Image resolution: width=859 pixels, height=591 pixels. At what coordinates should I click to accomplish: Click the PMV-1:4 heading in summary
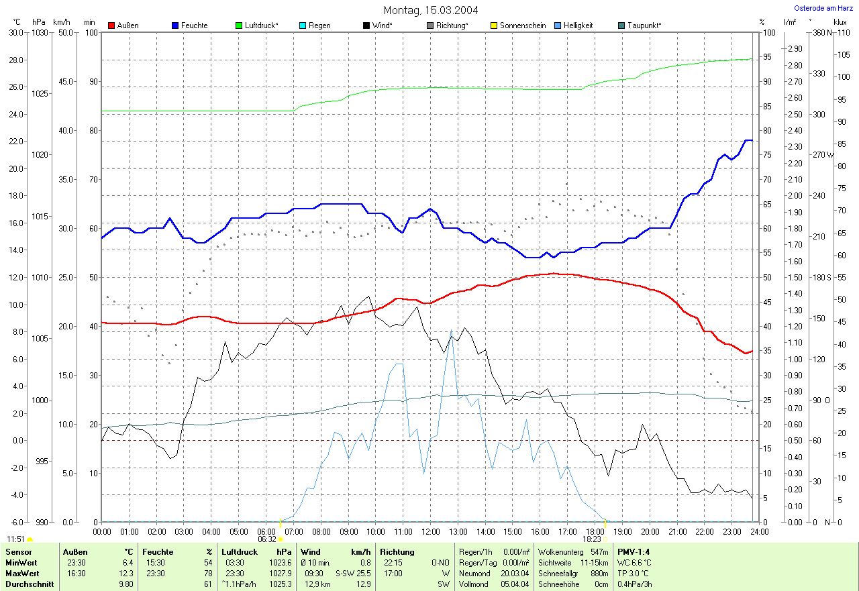(x=634, y=552)
